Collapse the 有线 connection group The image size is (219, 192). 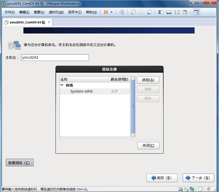point(62,85)
